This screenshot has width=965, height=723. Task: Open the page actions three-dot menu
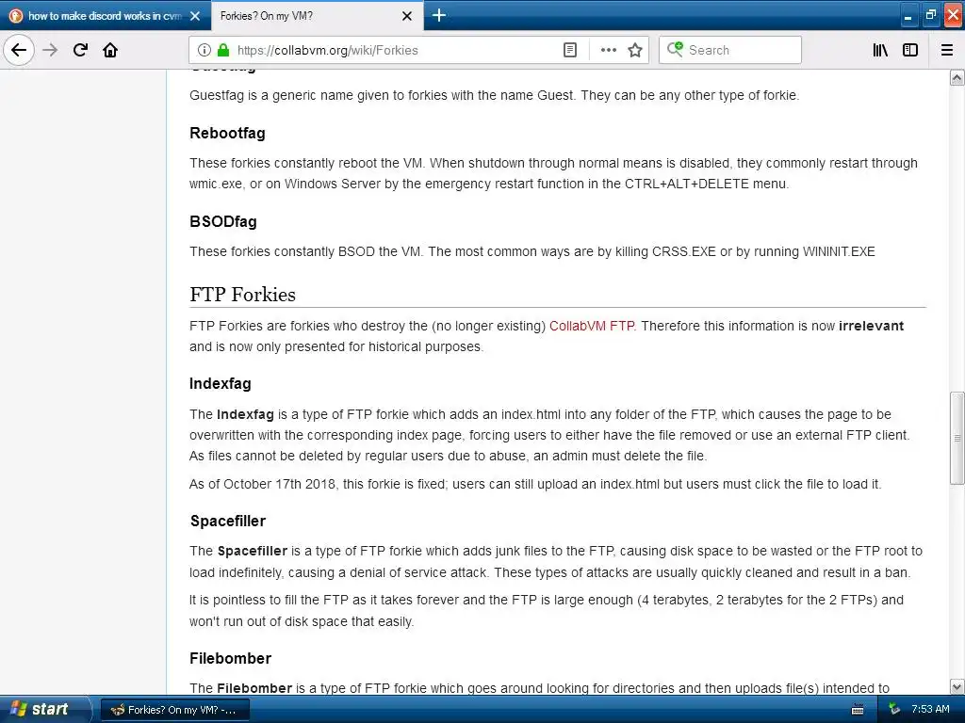[608, 50]
